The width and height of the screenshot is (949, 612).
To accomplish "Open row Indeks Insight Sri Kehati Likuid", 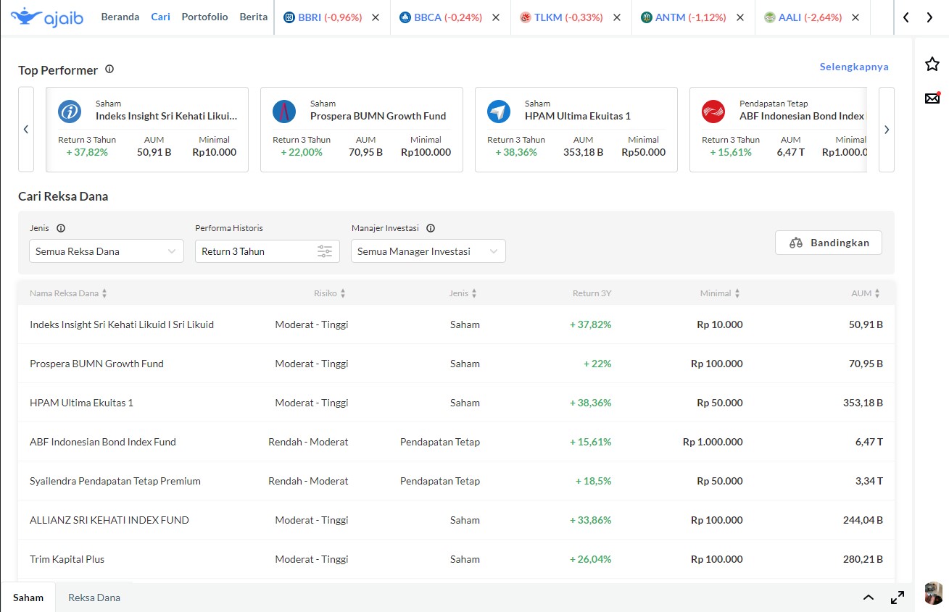I will coord(456,324).
